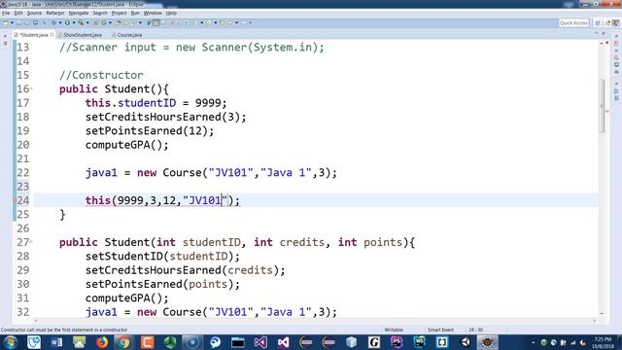Click the Smart Insert status bar entry
622x350 pixels.
point(440,330)
